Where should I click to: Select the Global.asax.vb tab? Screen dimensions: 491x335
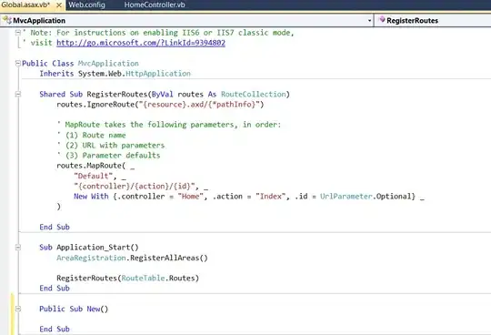tap(25, 5)
